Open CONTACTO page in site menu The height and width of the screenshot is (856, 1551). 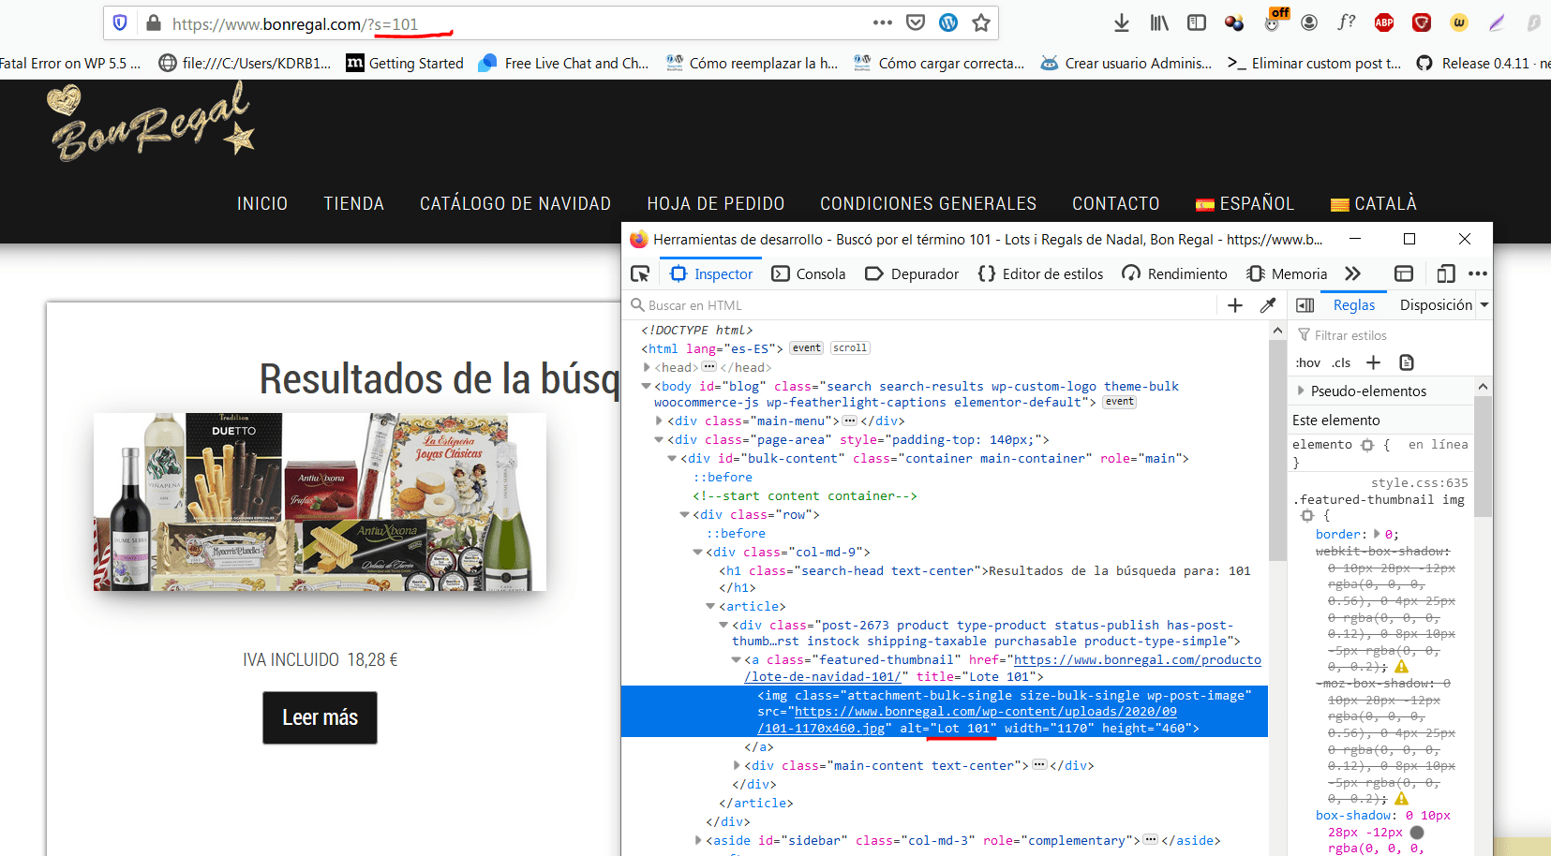(1116, 203)
